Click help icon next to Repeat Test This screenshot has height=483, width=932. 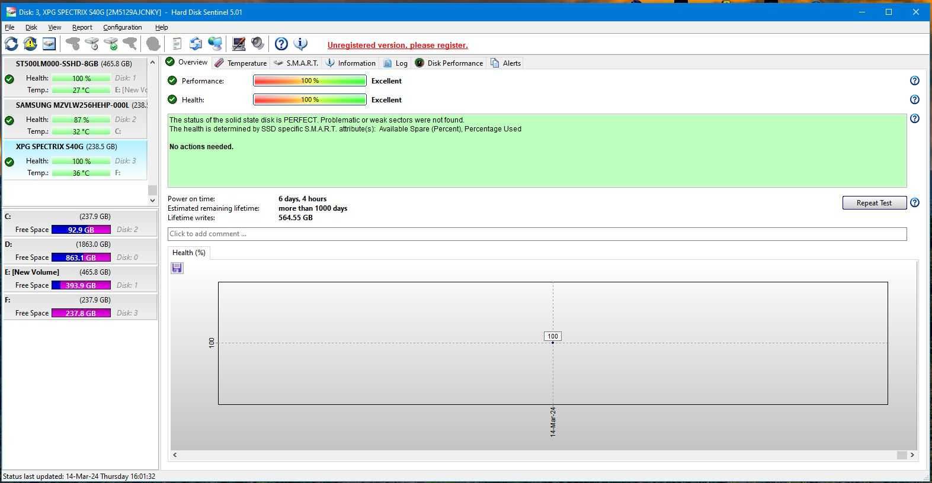[x=915, y=202]
